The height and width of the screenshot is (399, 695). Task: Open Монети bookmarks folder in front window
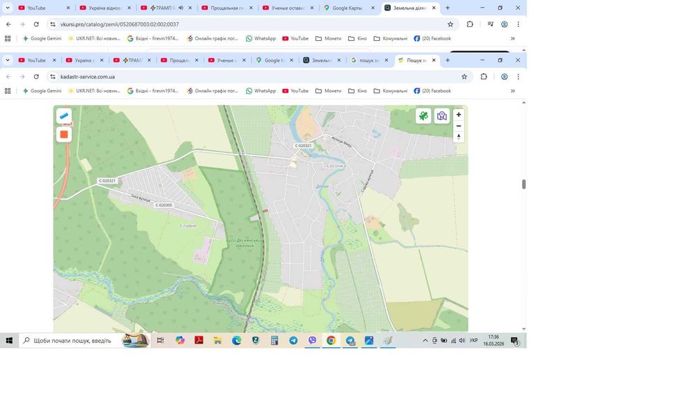[329, 91]
